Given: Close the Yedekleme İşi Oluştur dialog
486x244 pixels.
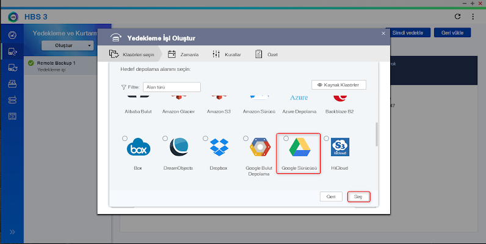Looking at the screenshot, I should click(x=383, y=34).
